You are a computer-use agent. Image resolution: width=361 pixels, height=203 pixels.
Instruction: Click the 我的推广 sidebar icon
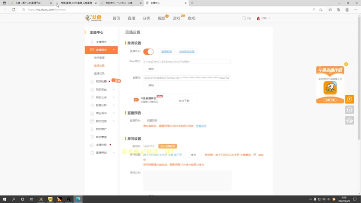click(x=92, y=129)
